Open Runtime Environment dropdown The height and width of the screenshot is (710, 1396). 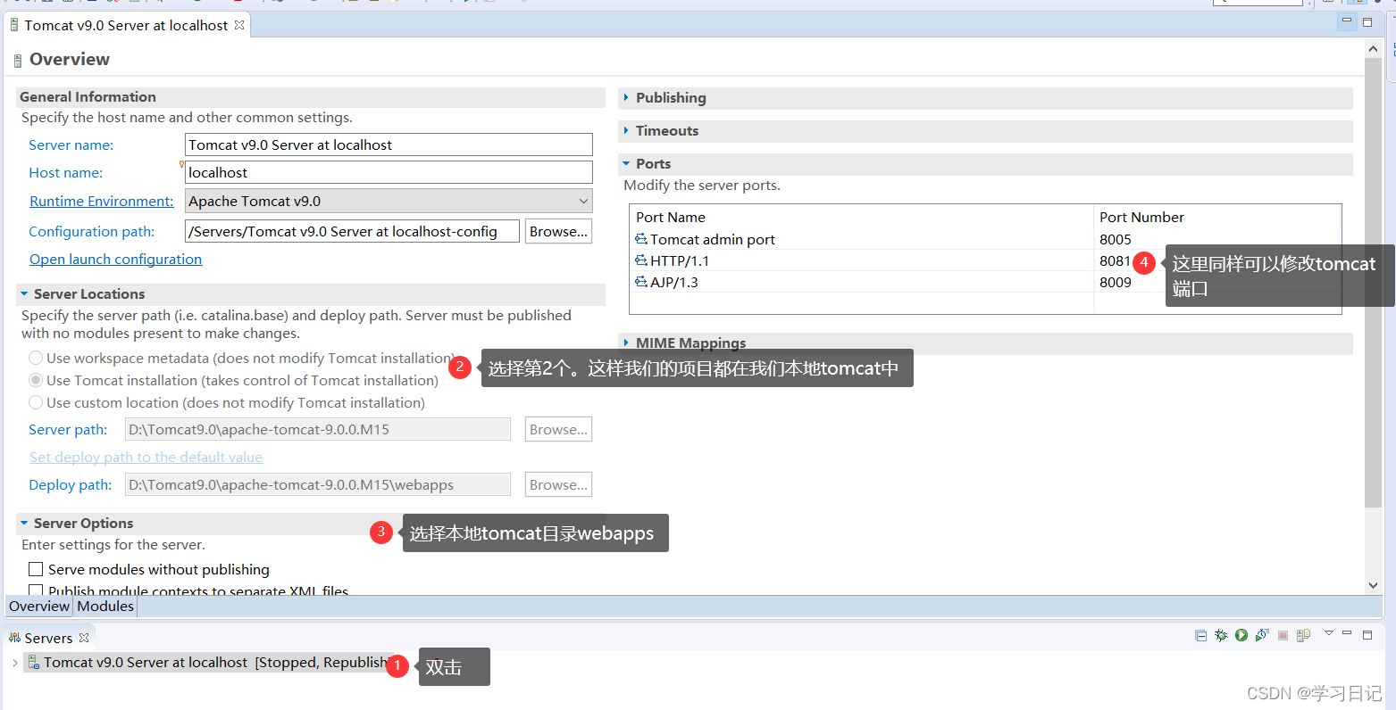click(x=389, y=201)
